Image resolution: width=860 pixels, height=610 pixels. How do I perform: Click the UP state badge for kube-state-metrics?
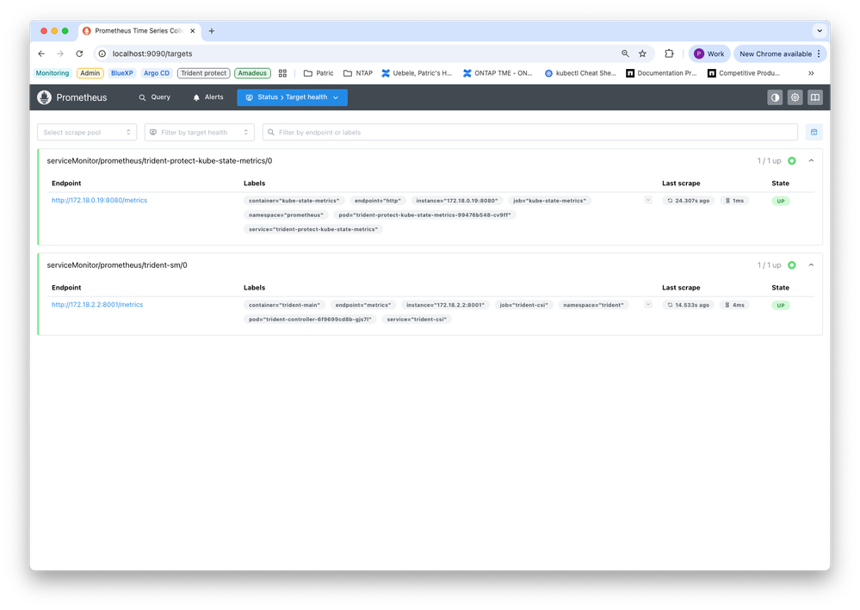point(781,201)
